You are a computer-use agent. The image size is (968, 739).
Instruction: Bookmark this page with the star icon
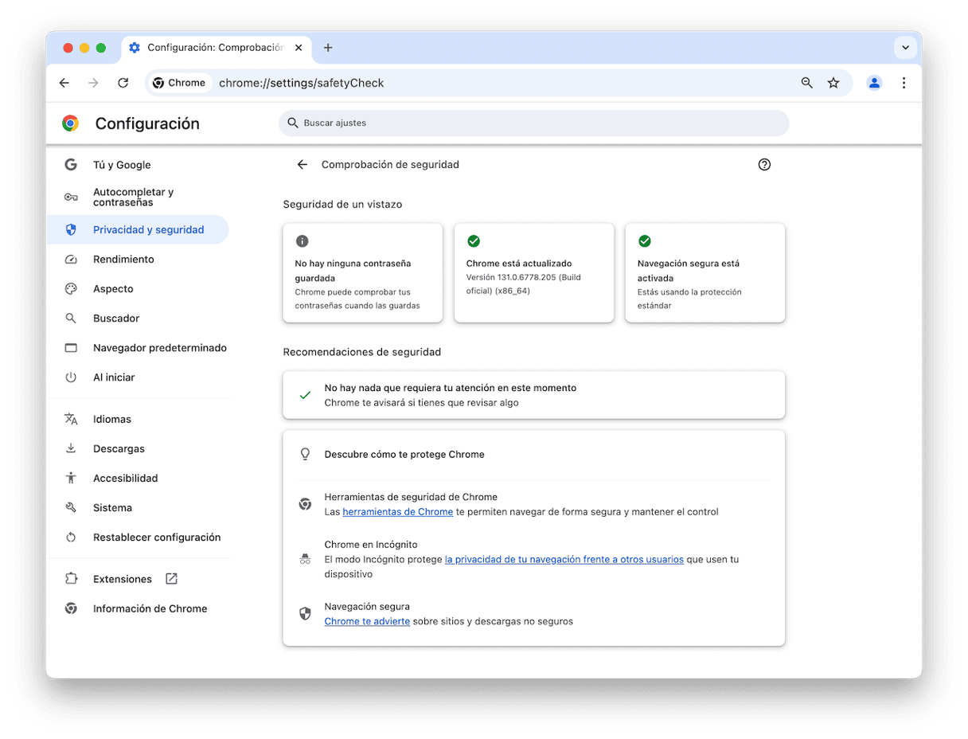(833, 83)
